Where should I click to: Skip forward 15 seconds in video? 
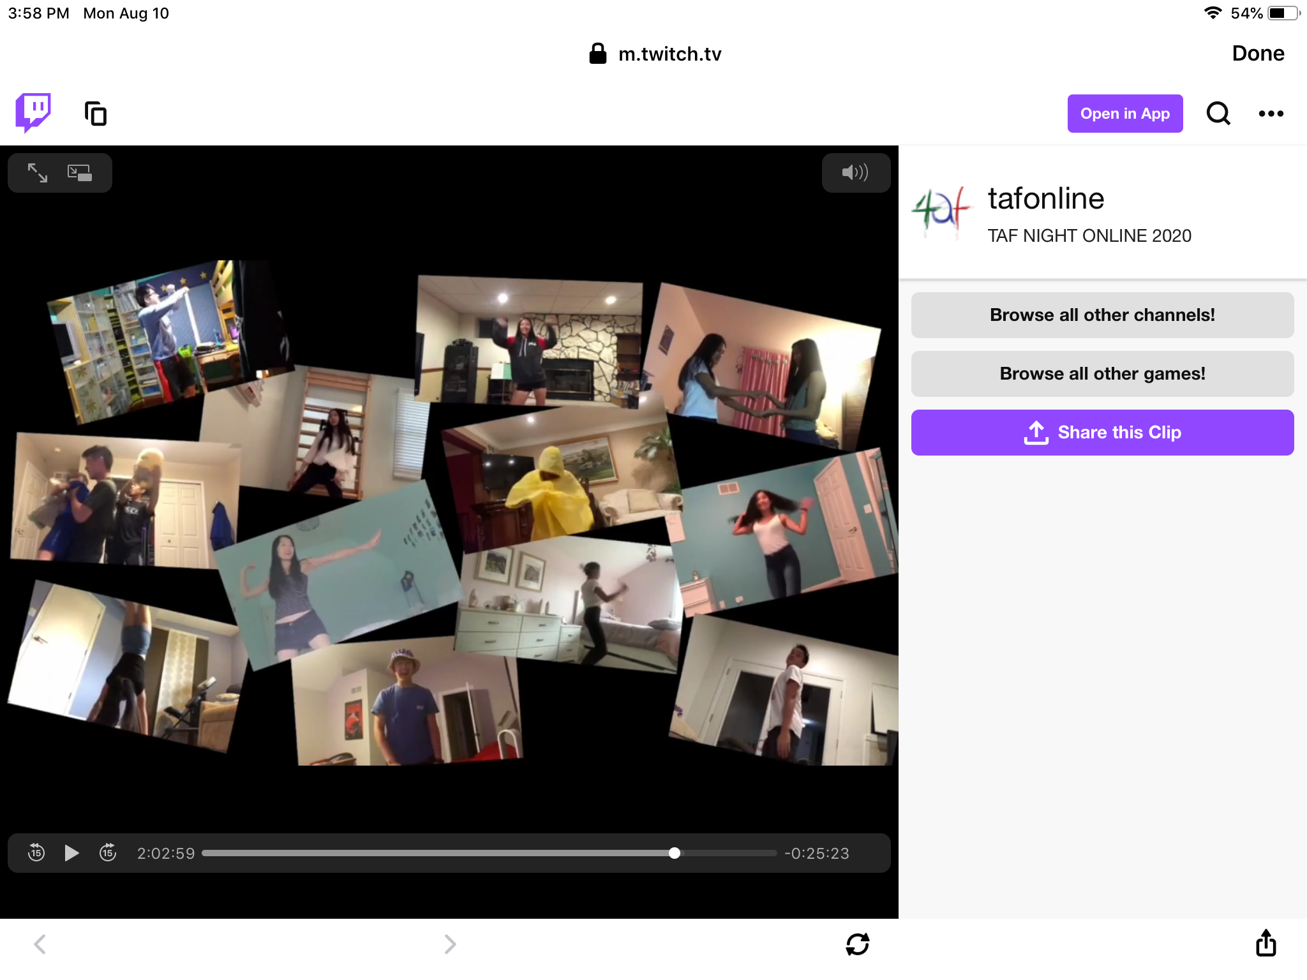click(108, 852)
